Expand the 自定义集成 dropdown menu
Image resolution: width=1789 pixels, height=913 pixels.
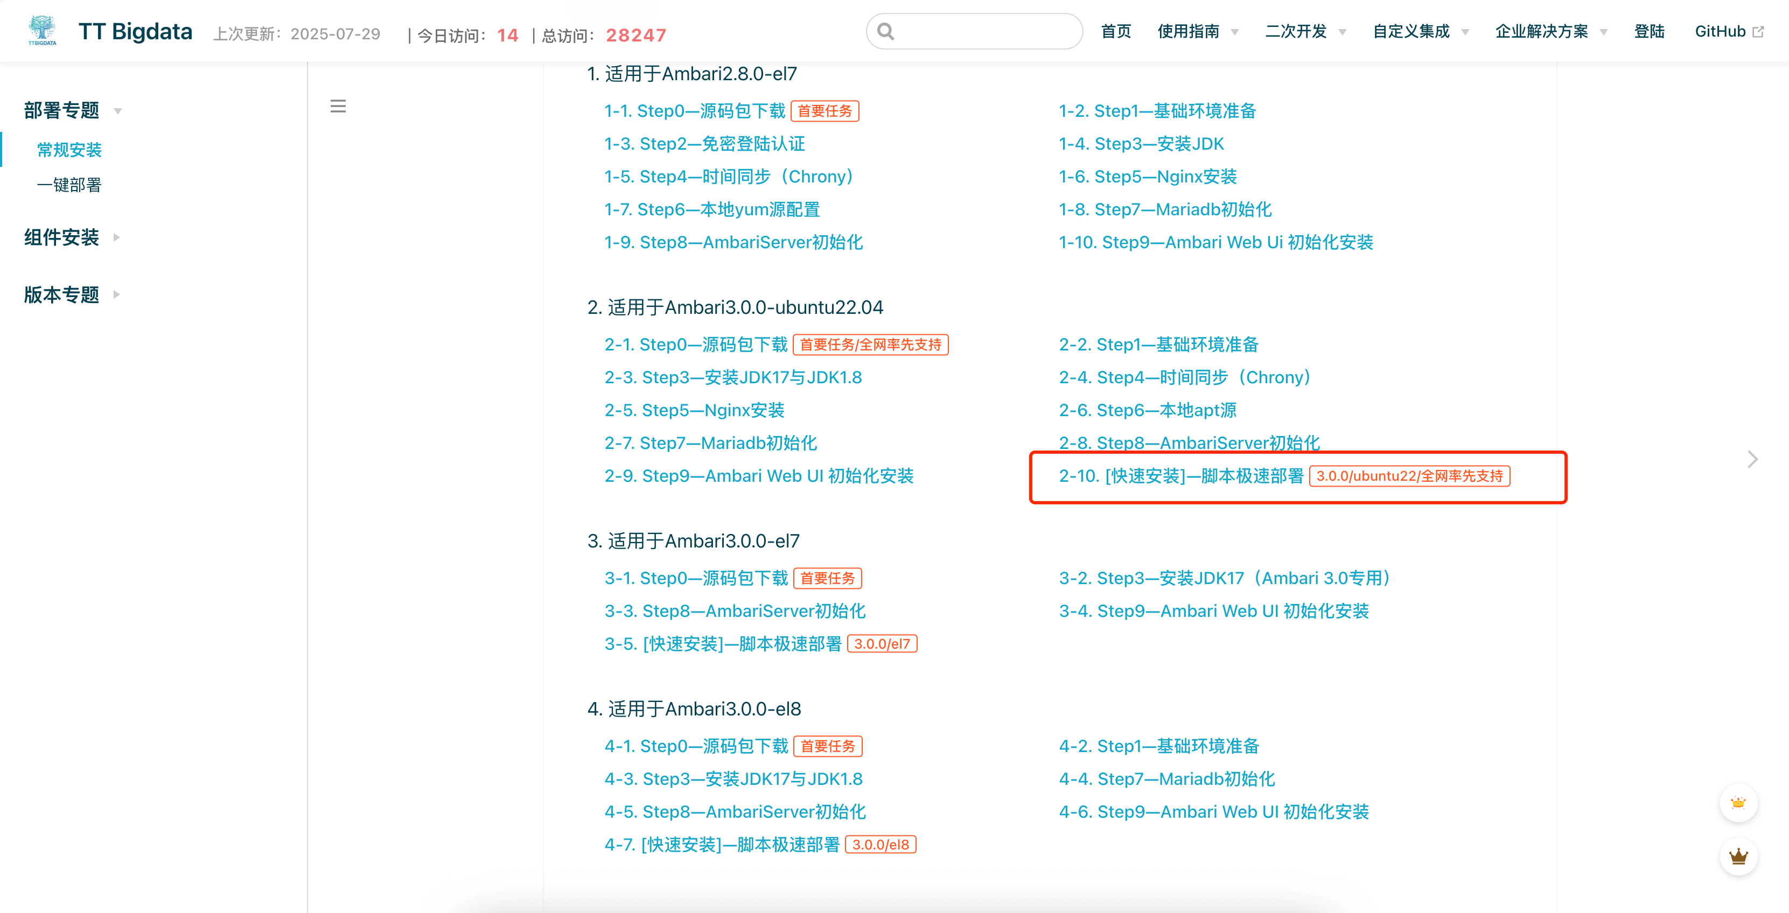pyautogui.click(x=1420, y=31)
